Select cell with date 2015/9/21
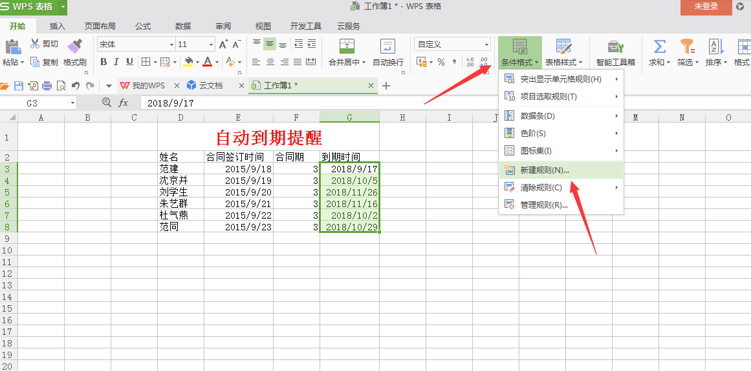The width and height of the screenshot is (751, 371). pos(239,204)
